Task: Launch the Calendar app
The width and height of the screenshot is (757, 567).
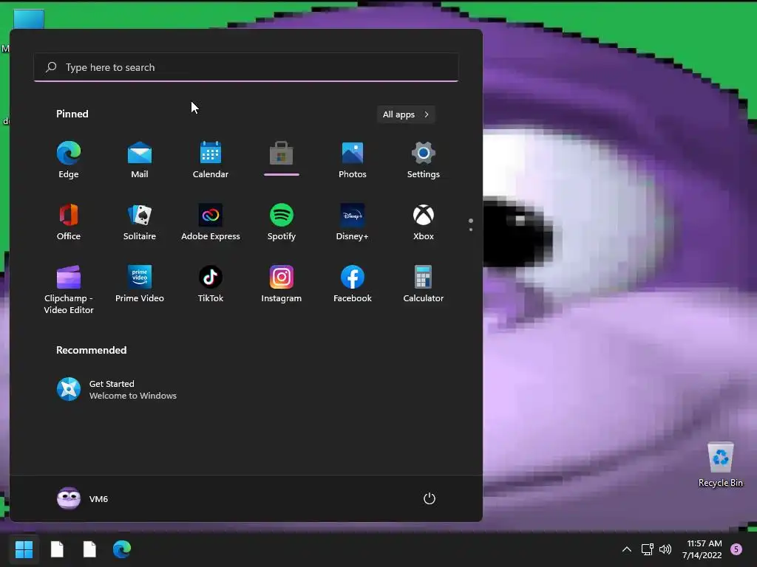Action: (x=211, y=160)
